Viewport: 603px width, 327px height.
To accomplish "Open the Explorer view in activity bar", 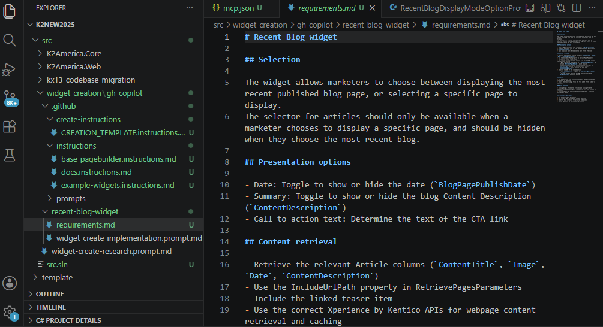I will (x=9, y=11).
